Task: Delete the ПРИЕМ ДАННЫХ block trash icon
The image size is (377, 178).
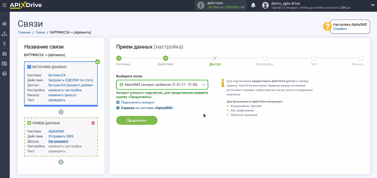Action: 93,123
